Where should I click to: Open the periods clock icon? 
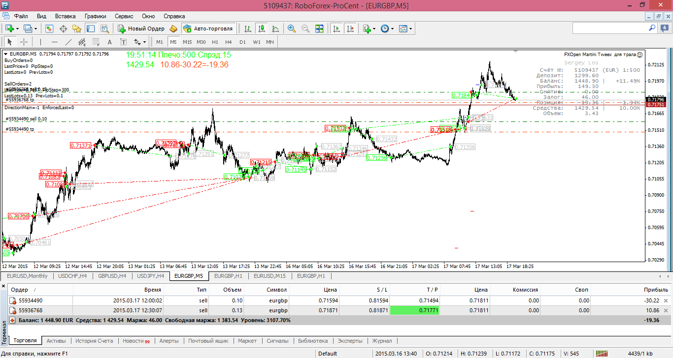click(x=384, y=29)
